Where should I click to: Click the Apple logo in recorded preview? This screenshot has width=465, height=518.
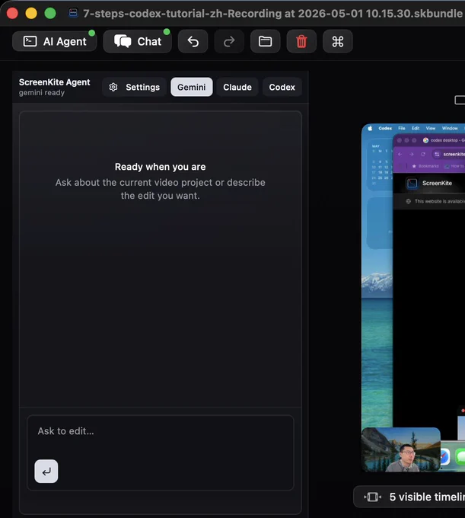pyautogui.click(x=370, y=128)
